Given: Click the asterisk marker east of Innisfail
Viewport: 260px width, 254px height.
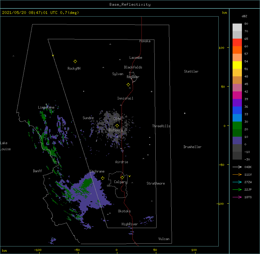Looking at the screenshot, I should [151, 91].
